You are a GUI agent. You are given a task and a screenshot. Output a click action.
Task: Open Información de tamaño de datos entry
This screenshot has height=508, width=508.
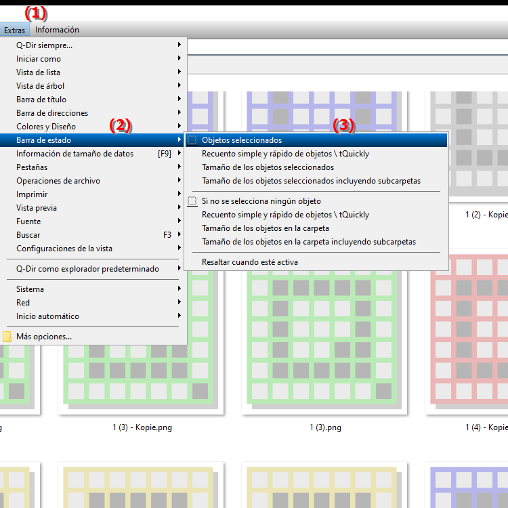click(93, 154)
